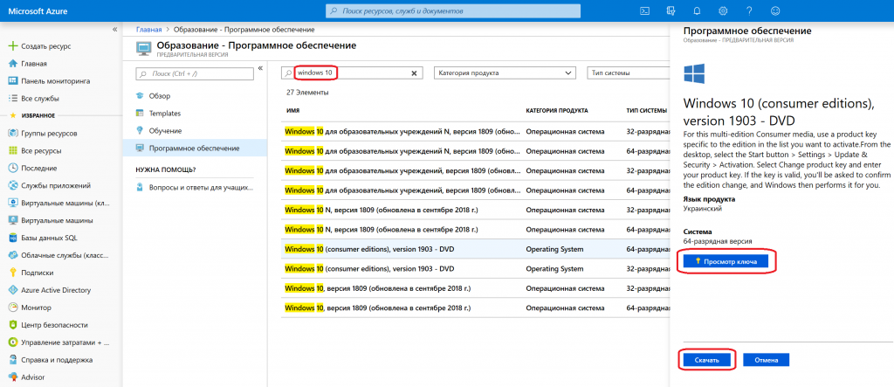Click the Группы ресурсов icon
894x387 pixels.
coord(12,134)
